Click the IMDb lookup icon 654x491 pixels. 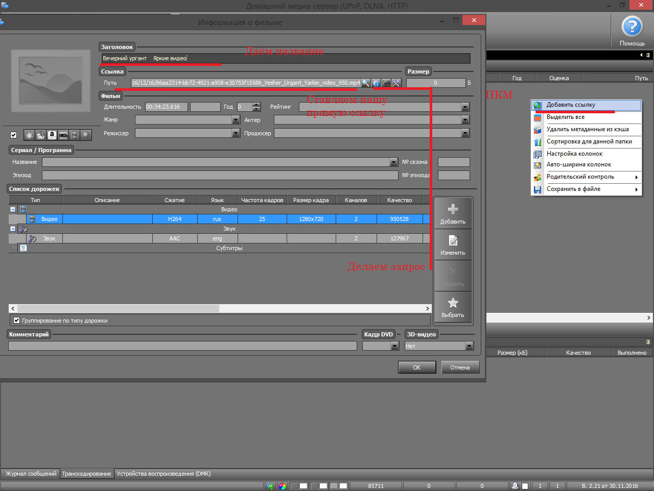(63, 135)
